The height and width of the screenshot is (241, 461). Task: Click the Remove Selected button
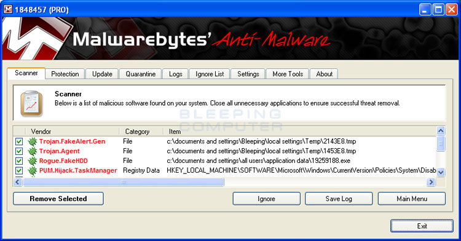(x=58, y=199)
